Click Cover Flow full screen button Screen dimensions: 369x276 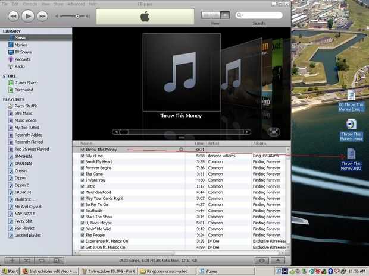point(273,132)
